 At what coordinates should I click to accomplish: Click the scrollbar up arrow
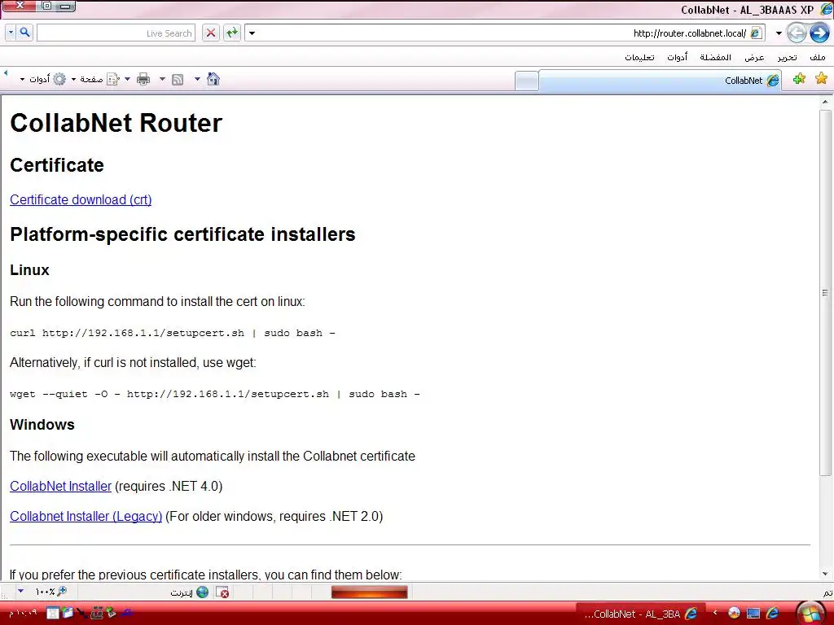point(825,102)
